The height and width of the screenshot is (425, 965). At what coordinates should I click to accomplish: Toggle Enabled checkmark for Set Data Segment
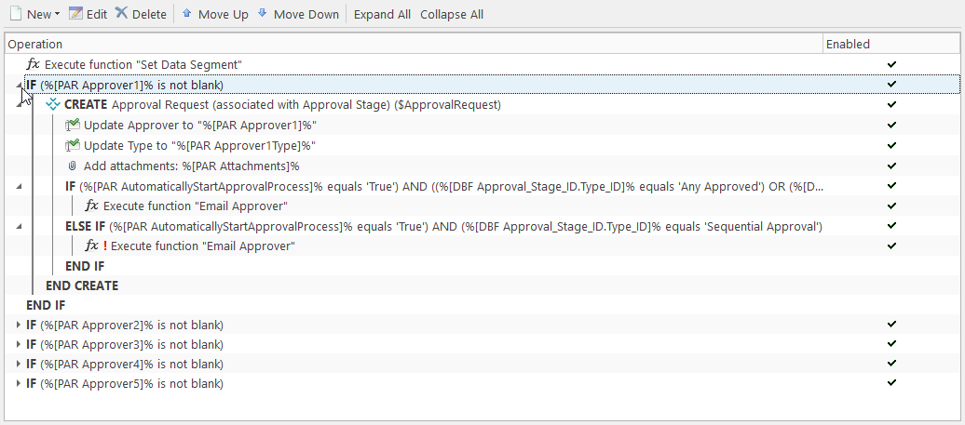(891, 64)
